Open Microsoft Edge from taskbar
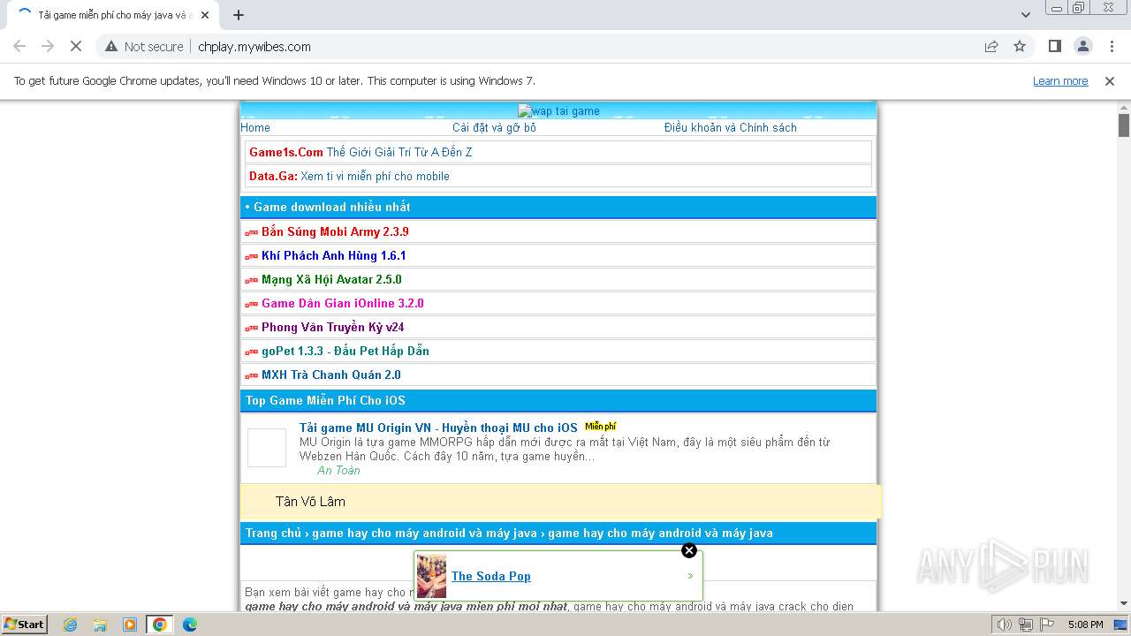Viewport: 1131px width, 636px height. coord(190,625)
